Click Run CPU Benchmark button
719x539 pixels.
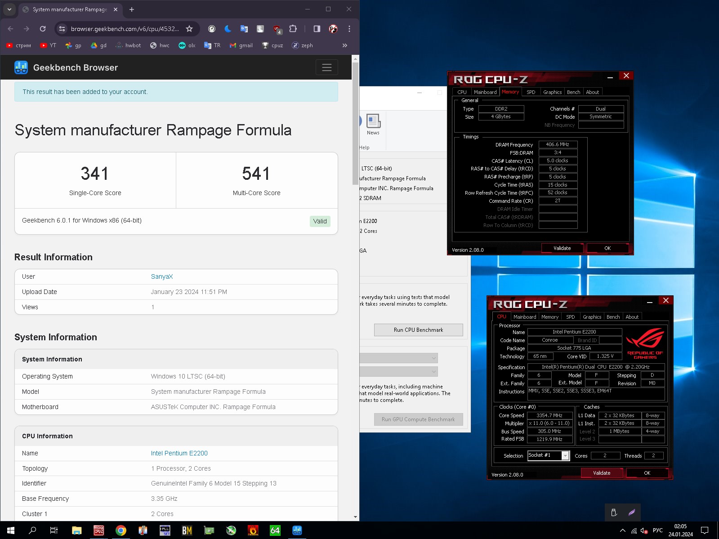click(418, 330)
